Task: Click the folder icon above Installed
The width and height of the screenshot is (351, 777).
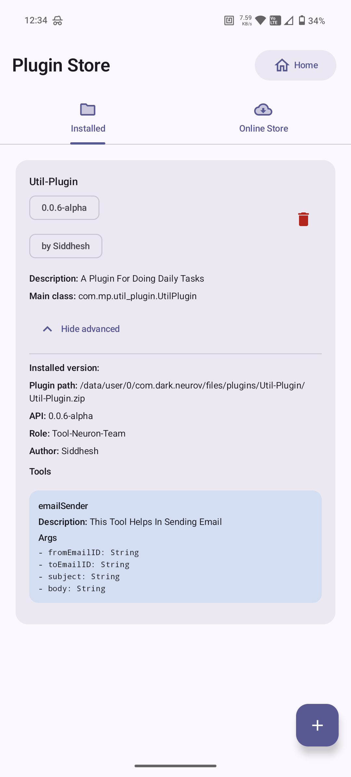Action: pos(87,110)
